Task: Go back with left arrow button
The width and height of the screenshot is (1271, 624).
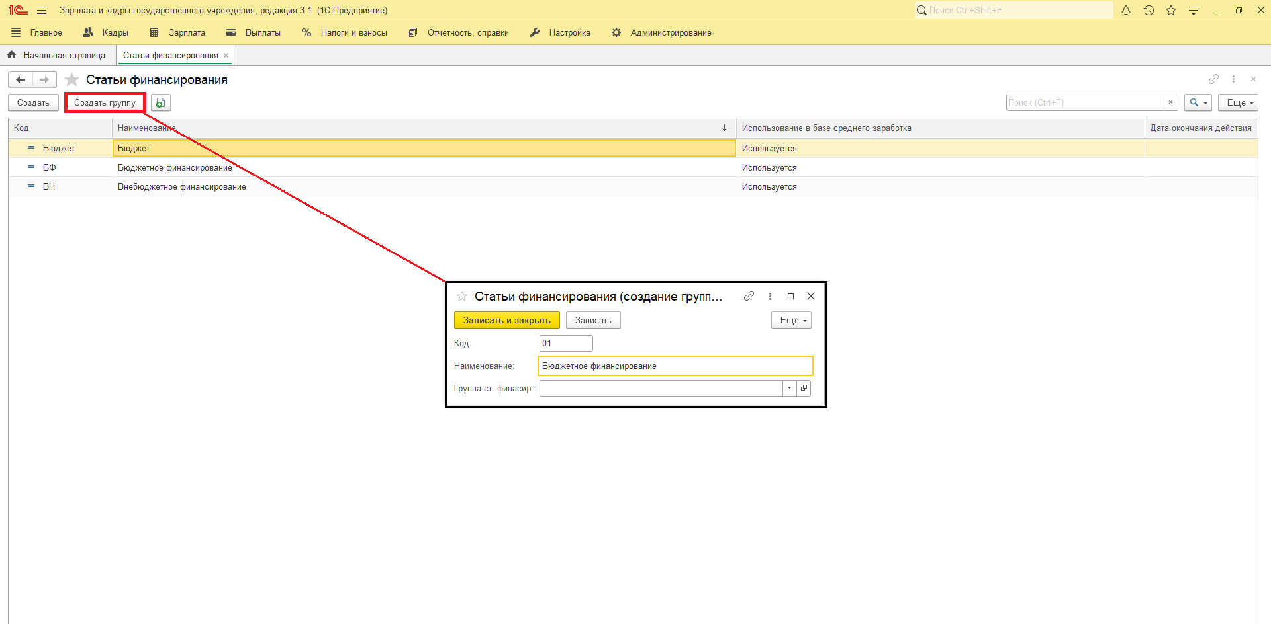Action: (x=21, y=80)
